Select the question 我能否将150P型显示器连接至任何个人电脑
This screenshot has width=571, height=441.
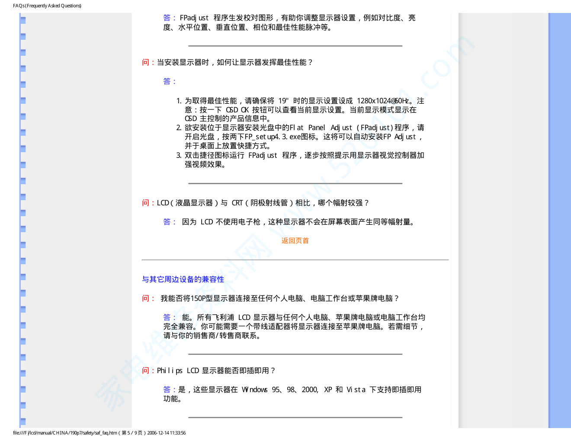tap(271, 298)
